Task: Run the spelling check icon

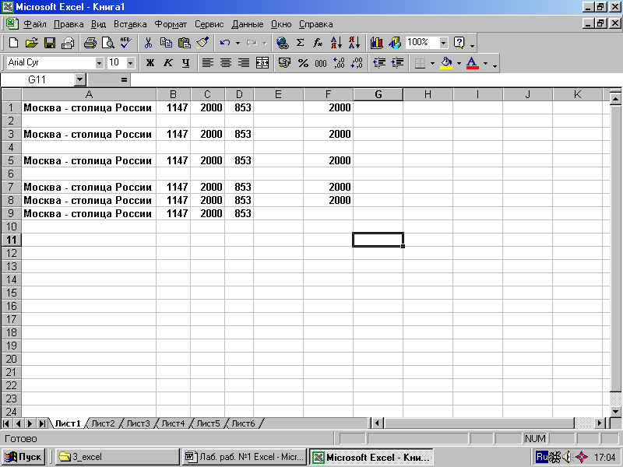Action: coord(126,43)
